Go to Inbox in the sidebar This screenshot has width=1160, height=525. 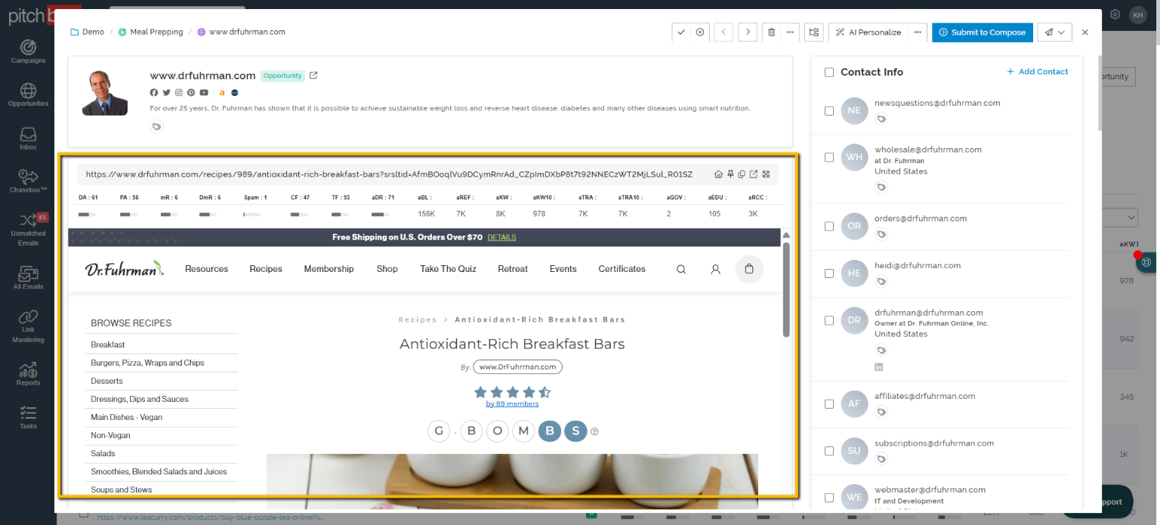28,138
